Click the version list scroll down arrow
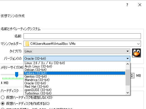Image resolution: width=146 pixels, height=109 pixels. [128, 93]
